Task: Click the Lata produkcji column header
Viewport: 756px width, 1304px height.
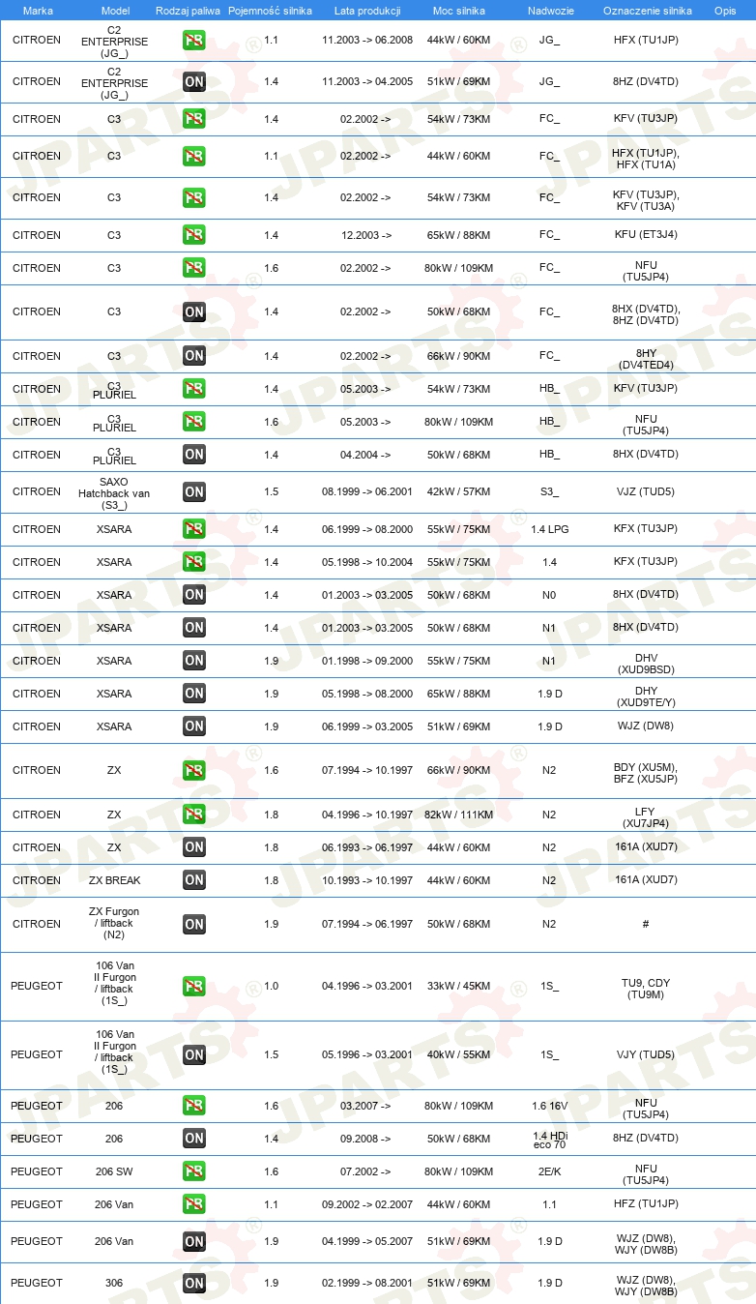Action: 367,10
